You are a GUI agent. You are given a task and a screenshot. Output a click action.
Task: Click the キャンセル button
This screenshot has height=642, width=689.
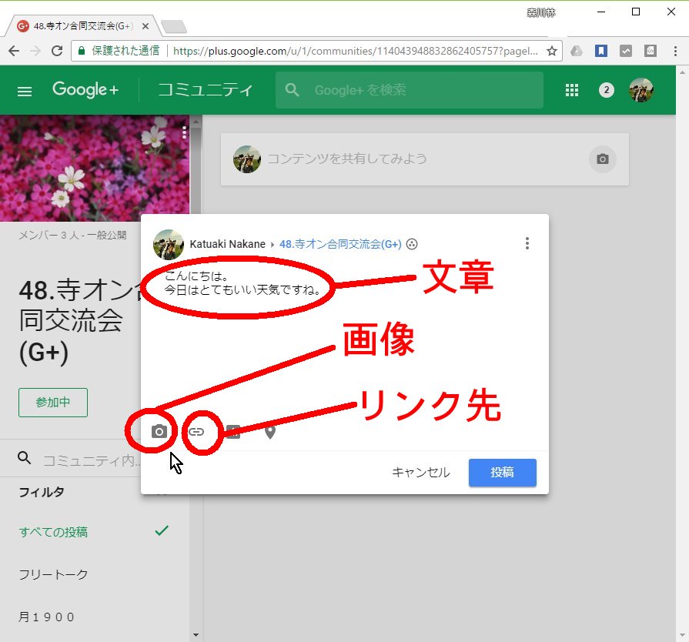pos(420,473)
